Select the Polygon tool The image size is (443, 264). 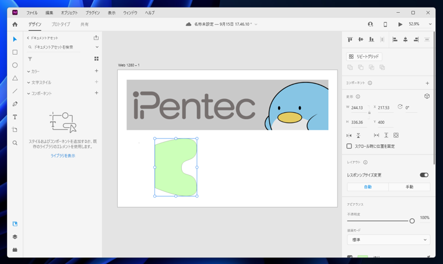tap(15, 78)
